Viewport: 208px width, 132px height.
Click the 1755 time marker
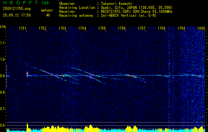[x=102, y=28]
